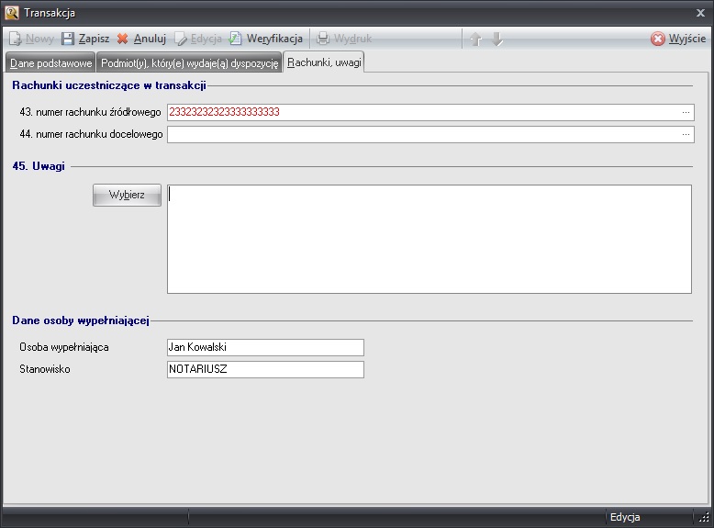
Task: Click into the Uwagi text area
Action: pos(429,239)
